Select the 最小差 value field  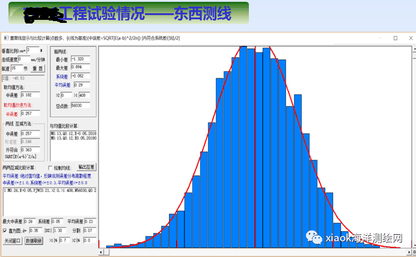pyautogui.click(x=81, y=59)
